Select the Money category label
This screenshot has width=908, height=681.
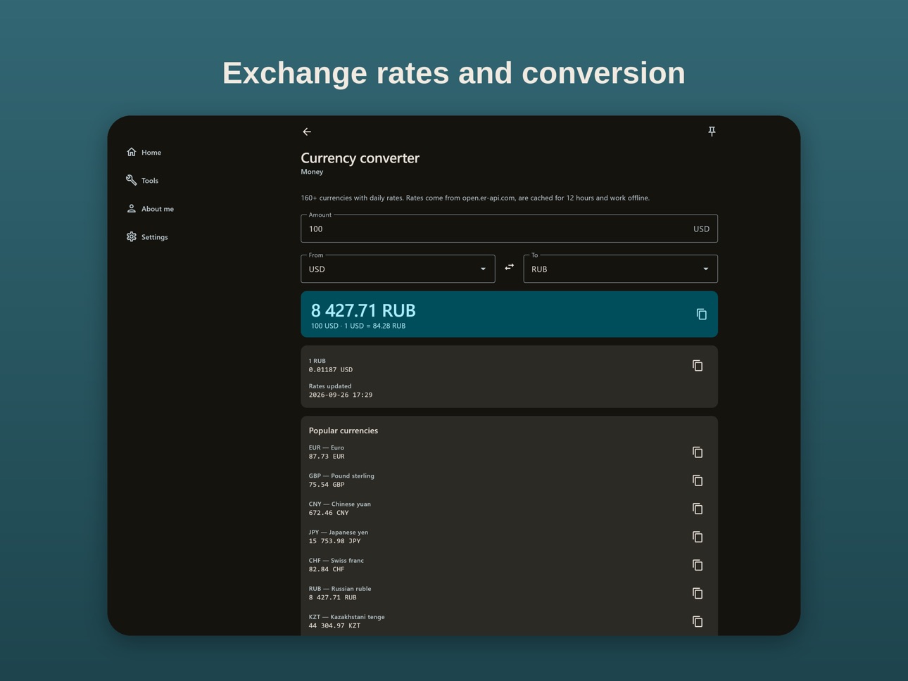coord(312,172)
